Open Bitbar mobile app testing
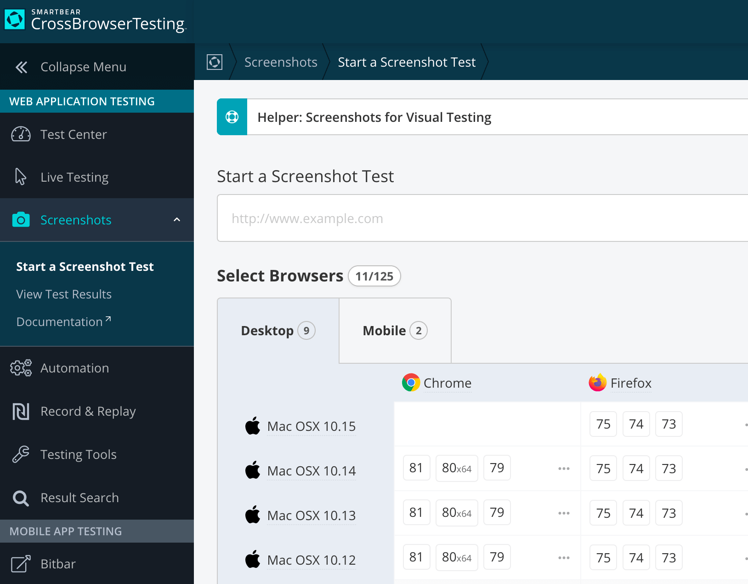 click(x=97, y=564)
